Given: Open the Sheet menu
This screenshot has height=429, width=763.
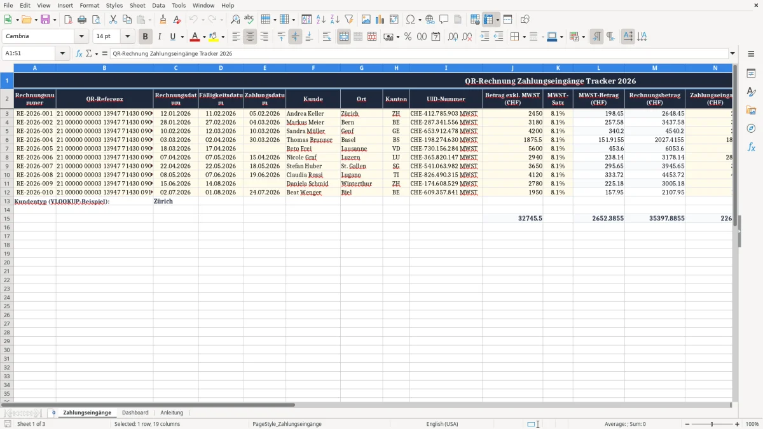Looking at the screenshot, I should click(137, 5).
